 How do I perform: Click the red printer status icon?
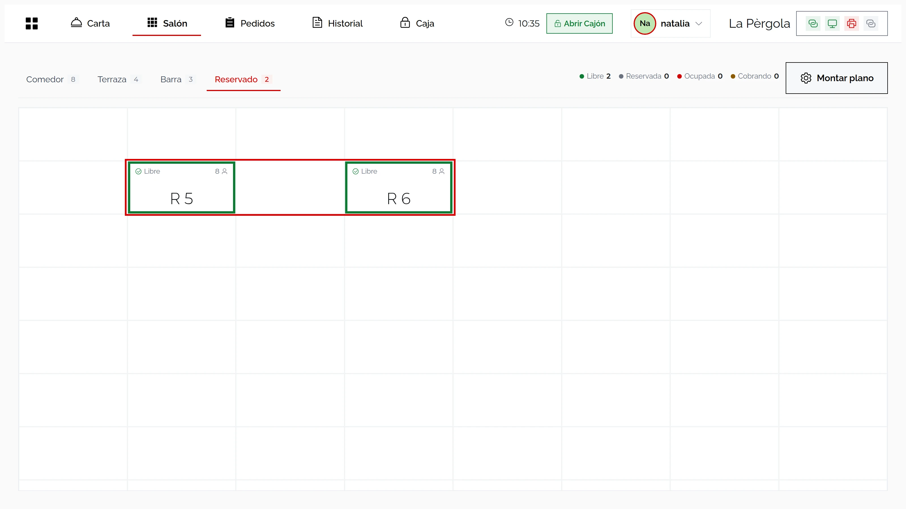851,23
